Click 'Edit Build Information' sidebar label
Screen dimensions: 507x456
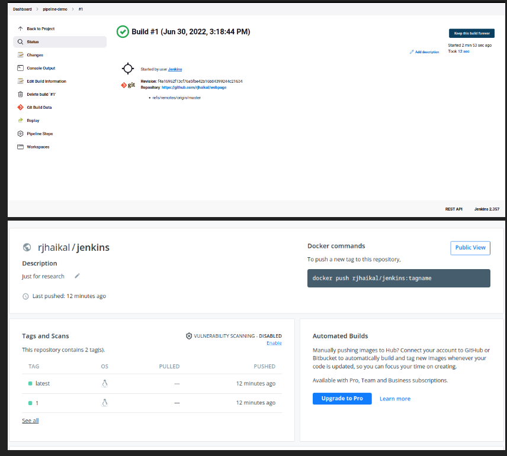[x=46, y=82]
